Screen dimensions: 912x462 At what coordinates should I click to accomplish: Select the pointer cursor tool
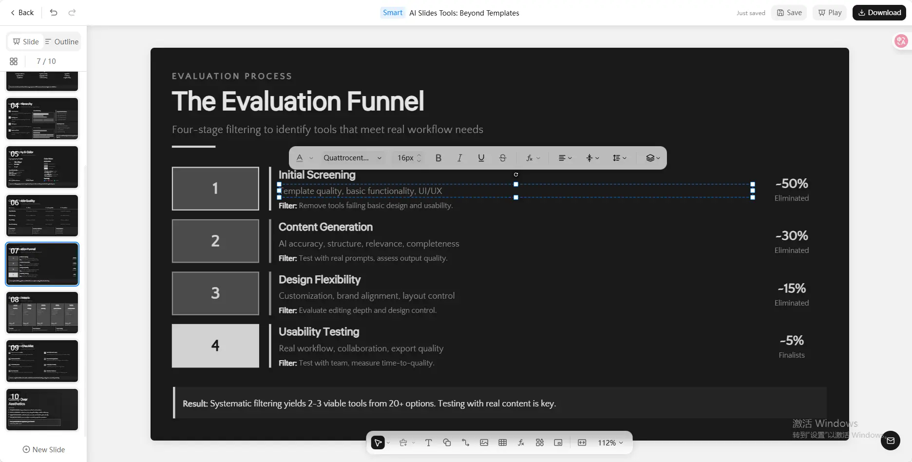coord(378,443)
